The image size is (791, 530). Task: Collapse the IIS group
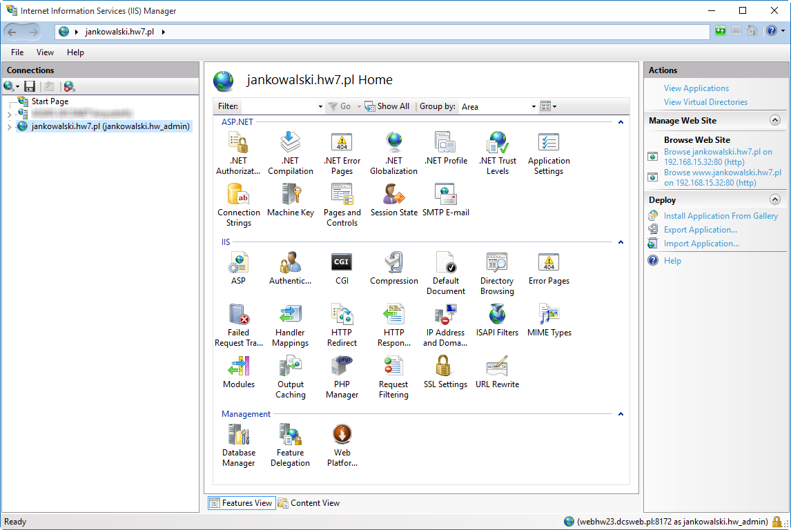coord(621,242)
